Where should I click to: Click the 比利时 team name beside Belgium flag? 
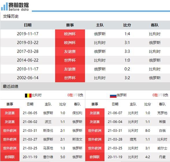(x=36, y=95)
